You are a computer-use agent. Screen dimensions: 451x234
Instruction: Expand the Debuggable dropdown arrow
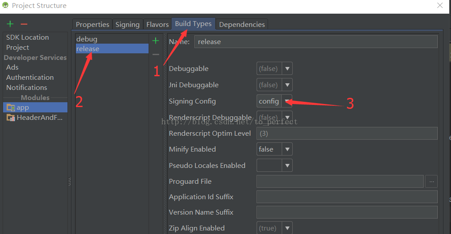[x=287, y=69]
